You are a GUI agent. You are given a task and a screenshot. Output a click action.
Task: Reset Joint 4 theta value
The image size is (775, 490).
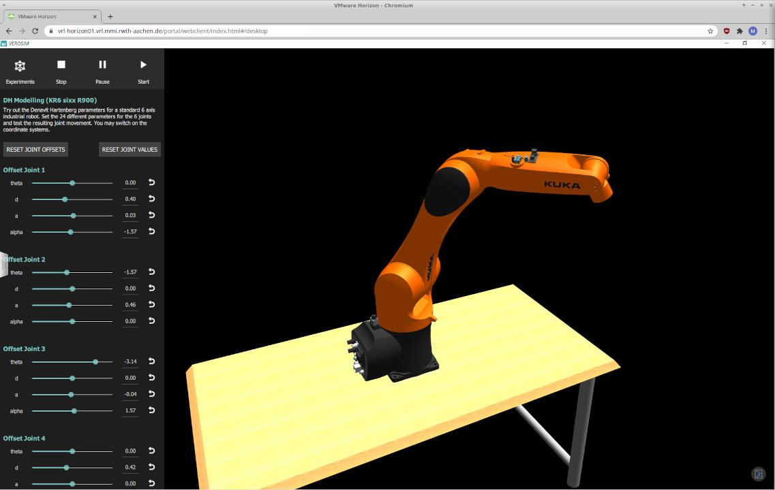pyautogui.click(x=152, y=451)
